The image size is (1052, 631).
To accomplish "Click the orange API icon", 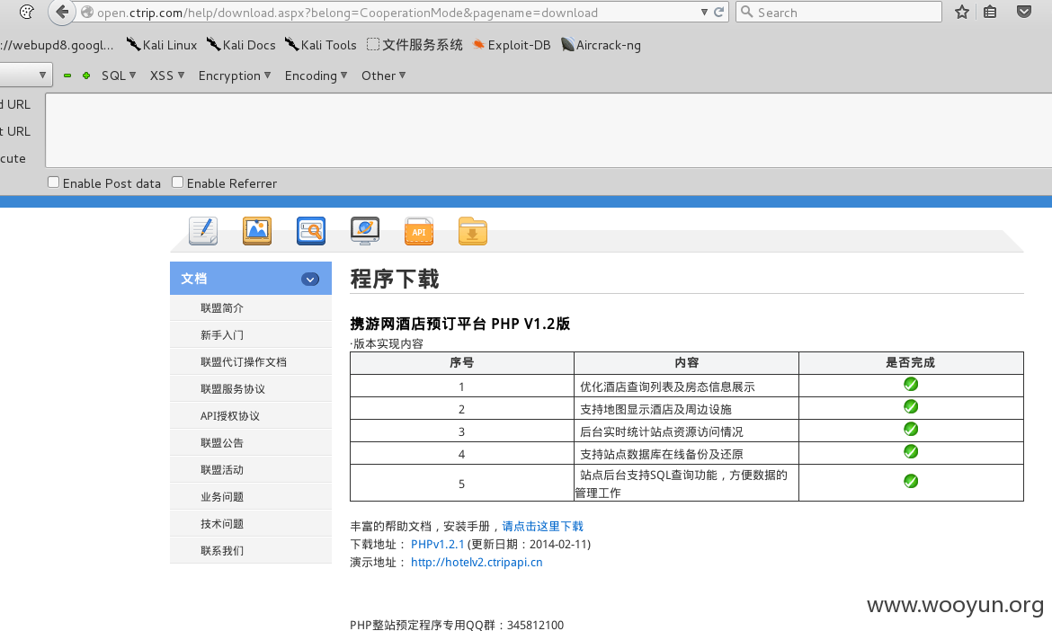I will (419, 231).
